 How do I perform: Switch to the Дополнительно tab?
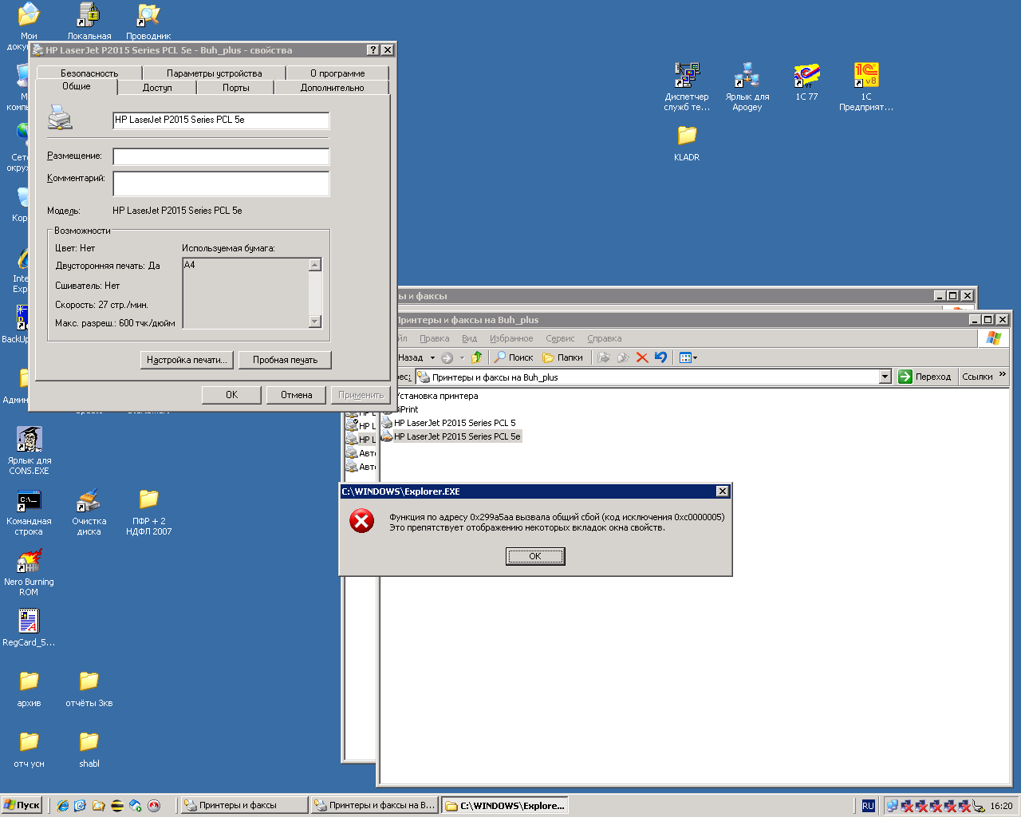(332, 88)
